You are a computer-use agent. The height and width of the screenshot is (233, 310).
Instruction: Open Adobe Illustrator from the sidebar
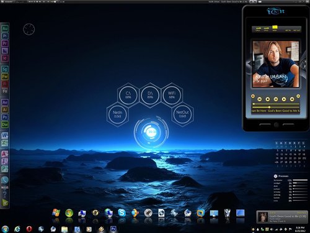click(5, 110)
